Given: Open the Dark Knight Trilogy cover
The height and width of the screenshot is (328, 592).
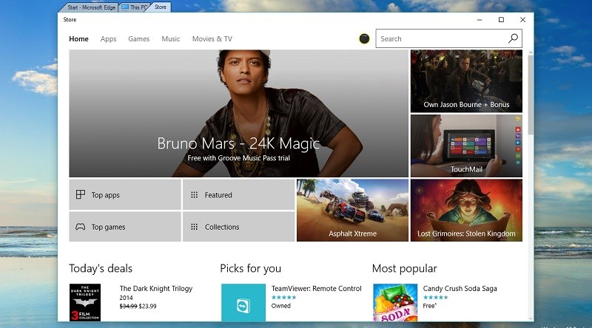Looking at the screenshot, I should [85, 303].
